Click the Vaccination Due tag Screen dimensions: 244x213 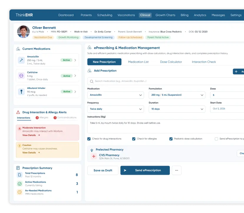[43, 37]
